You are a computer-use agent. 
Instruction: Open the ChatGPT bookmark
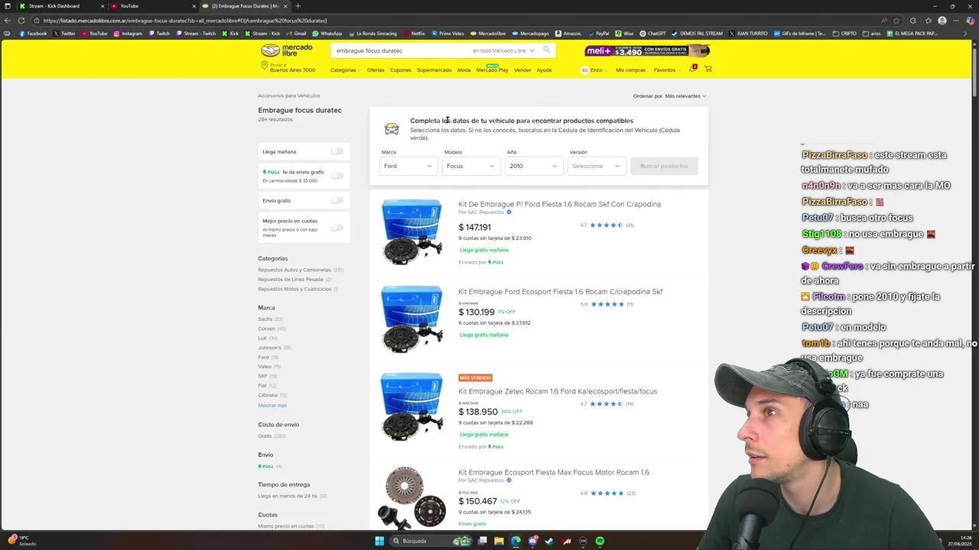pos(652,34)
